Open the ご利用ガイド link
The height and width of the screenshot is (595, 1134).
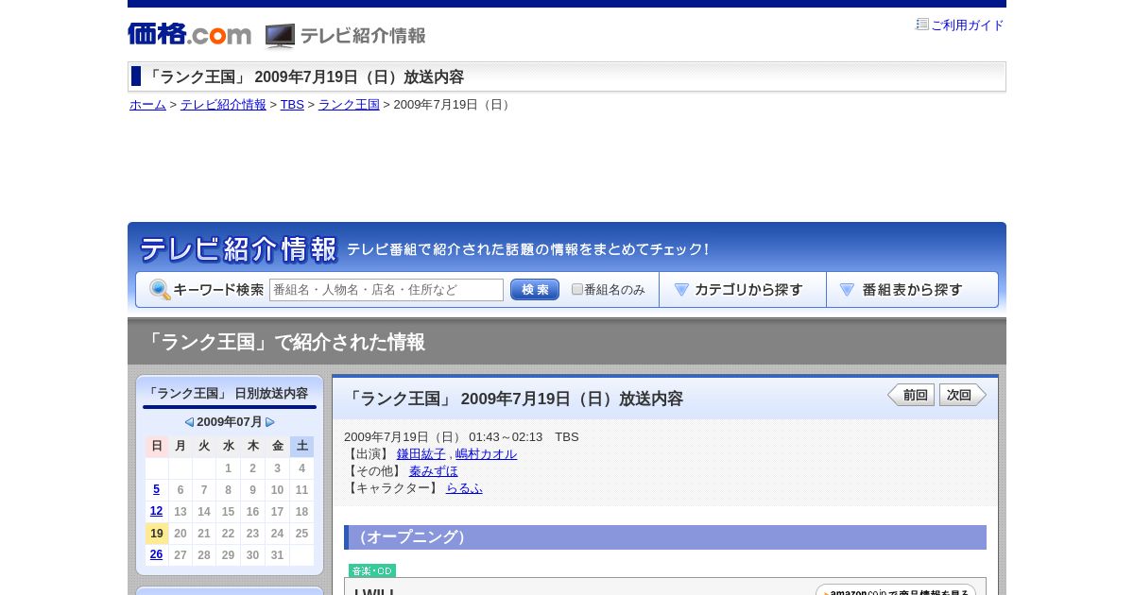coord(967,25)
